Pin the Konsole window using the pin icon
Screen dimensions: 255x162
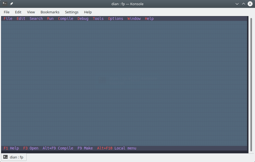11,4
